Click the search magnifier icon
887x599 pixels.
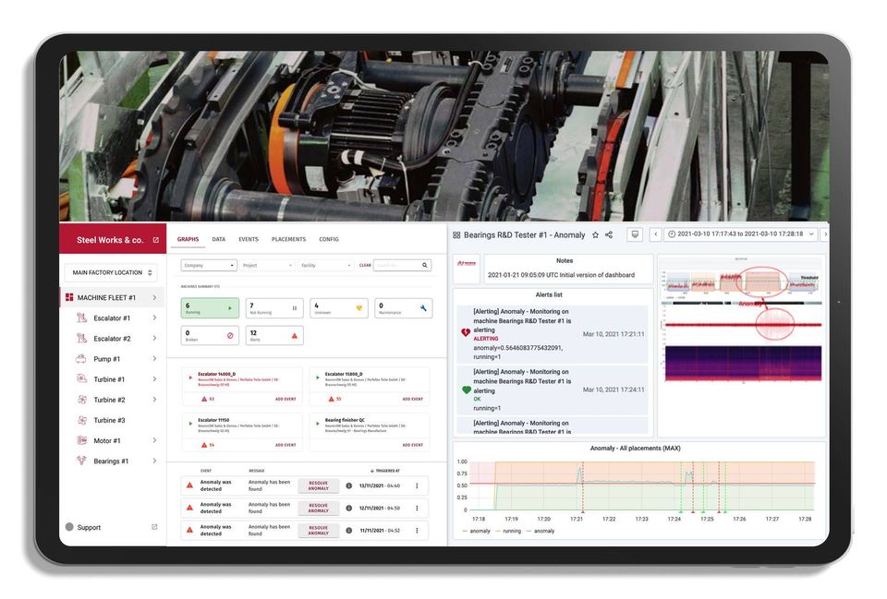424,265
